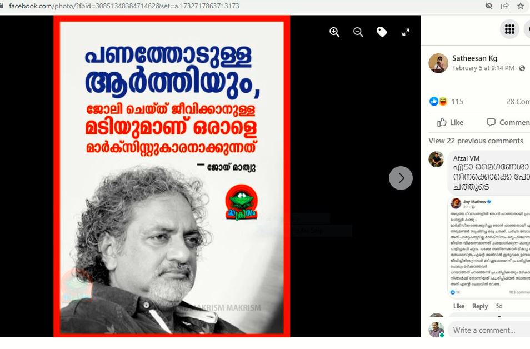
Task: Open the Joy Mathew post screenshot in the comment
Action: coord(489,247)
